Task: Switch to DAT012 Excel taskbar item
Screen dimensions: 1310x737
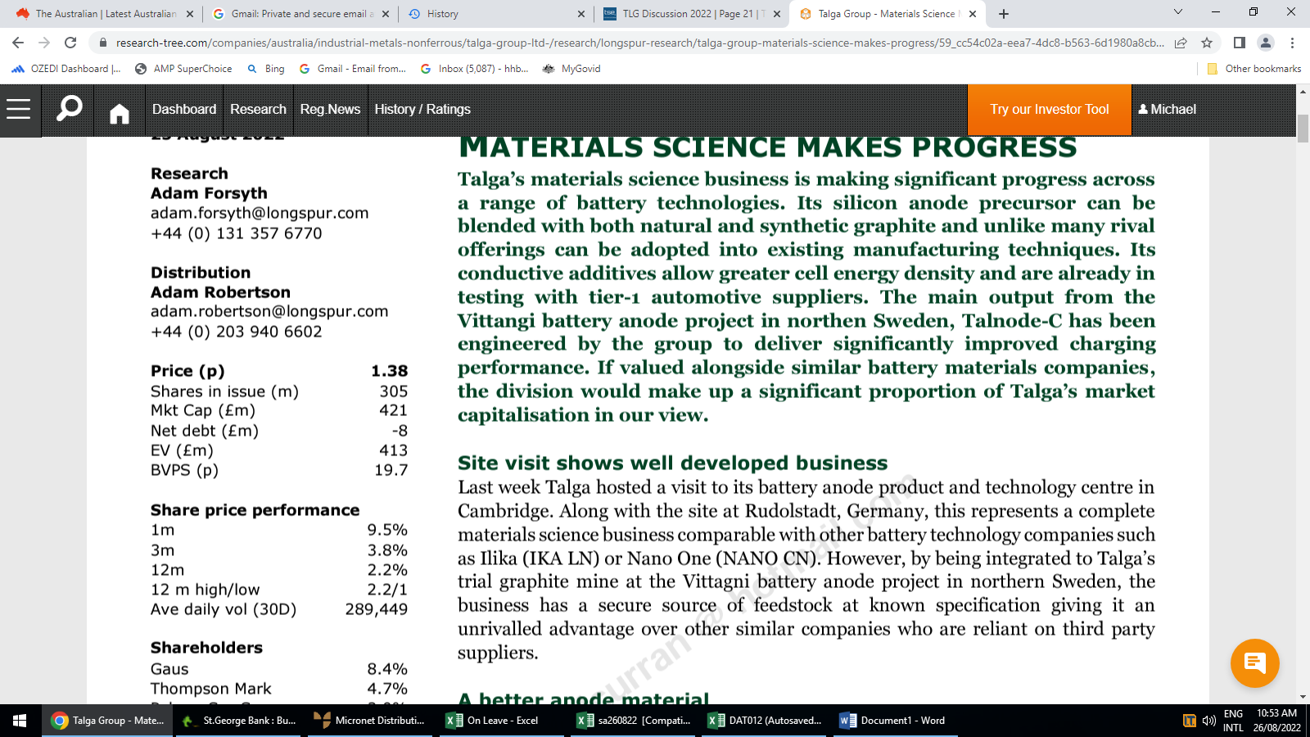Action: [x=765, y=721]
